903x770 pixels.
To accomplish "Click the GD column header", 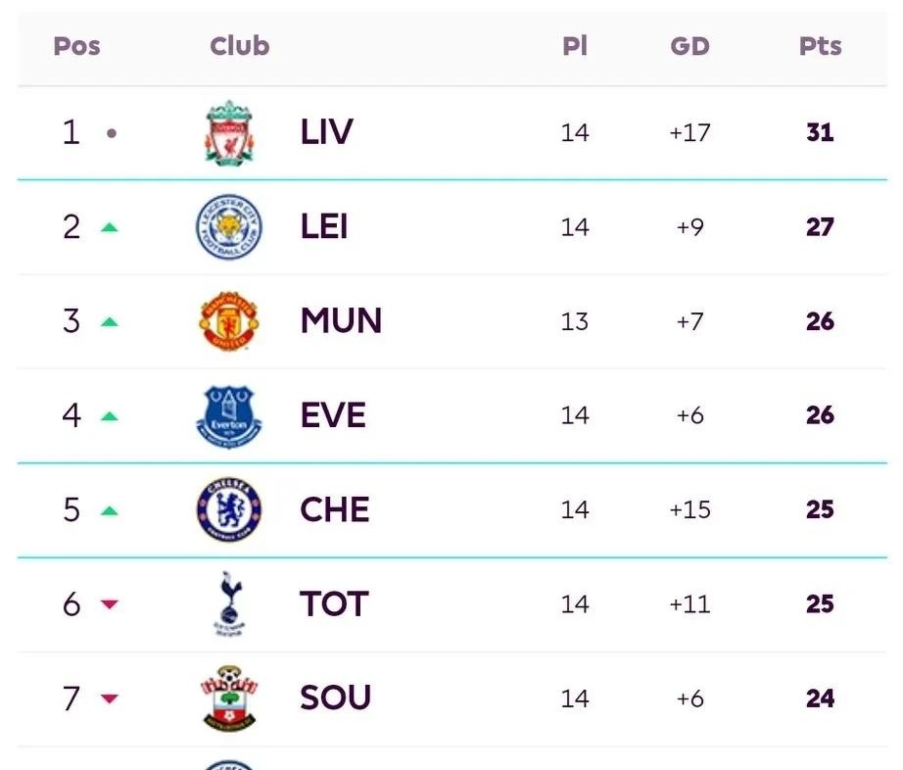I will pyautogui.click(x=689, y=46).
